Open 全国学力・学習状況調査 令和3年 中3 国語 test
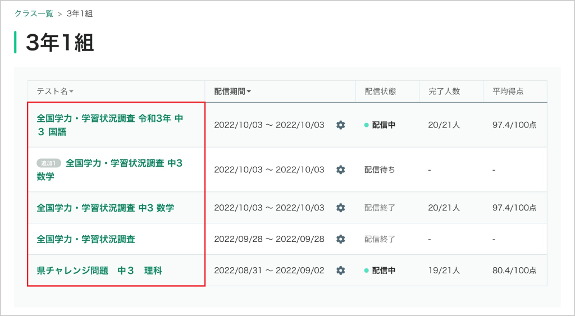Image resolution: width=575 pixels, height=316 pixels. tap(109, 125)
